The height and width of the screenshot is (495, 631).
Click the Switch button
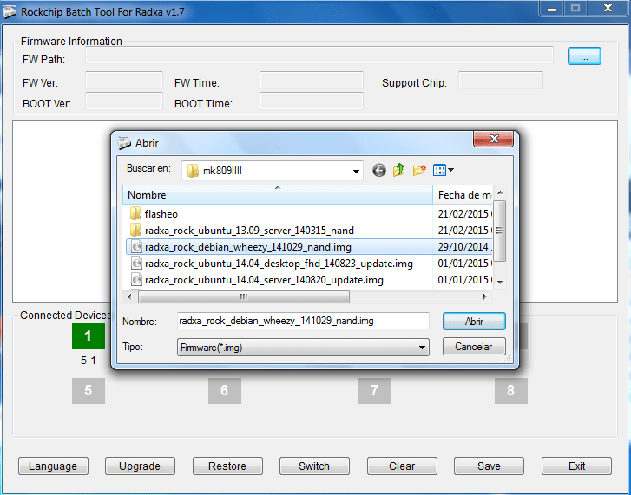(x=314, y=466)
